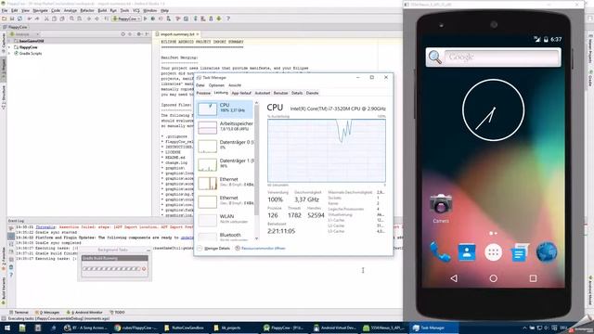Open the Terminal tool window button
Image resolution: width=594 pixels, height=334 pixels.
coord(19,313)
